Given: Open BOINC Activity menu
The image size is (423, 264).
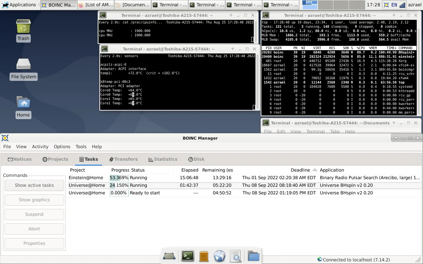Looking at the screenshot, I should coord(40,147).
